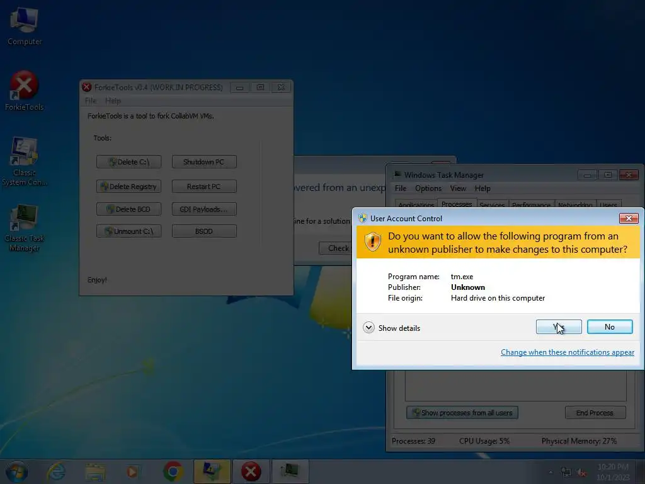
Task: Switch to Task Manager Processes tab
Action: [457, 204]
